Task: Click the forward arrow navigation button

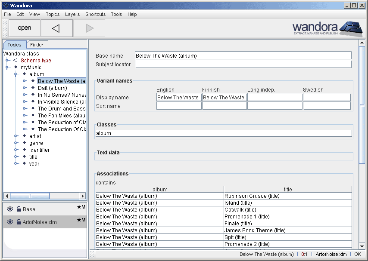Action: (89, 28)
